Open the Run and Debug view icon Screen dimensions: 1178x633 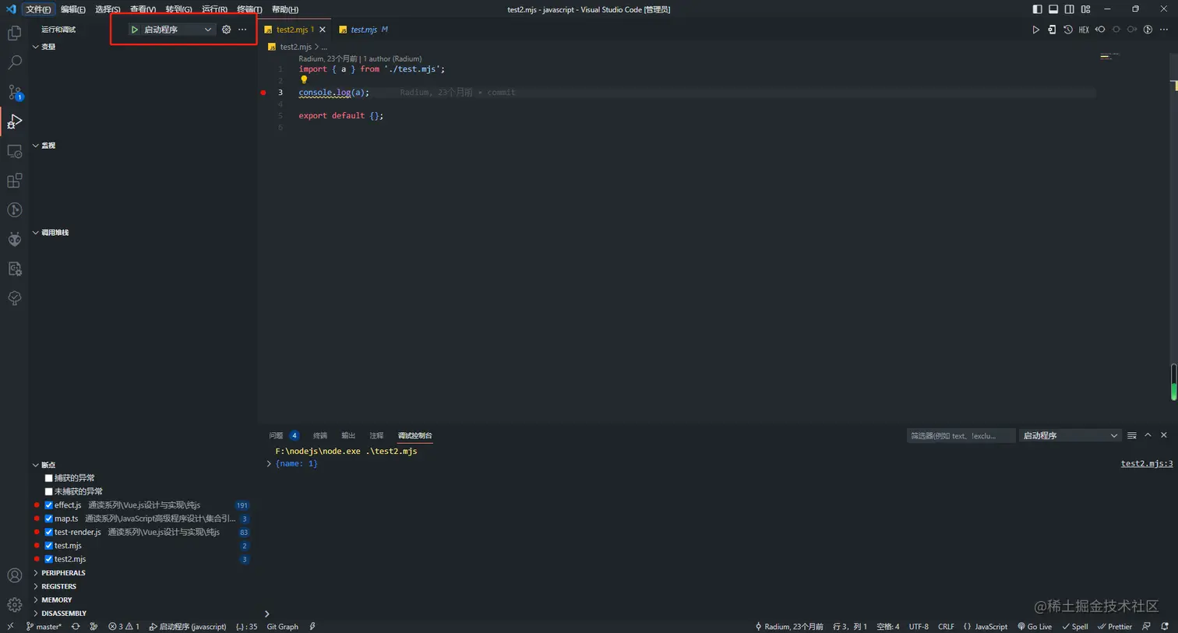coord(14,121)
